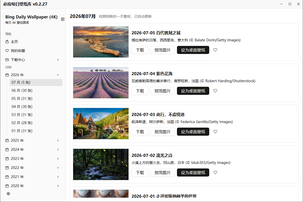Viewport: 303px width, 202px height.
Task: Download the 百代镌刻之城 wallpaper
Action: click(x=140, y=50)
